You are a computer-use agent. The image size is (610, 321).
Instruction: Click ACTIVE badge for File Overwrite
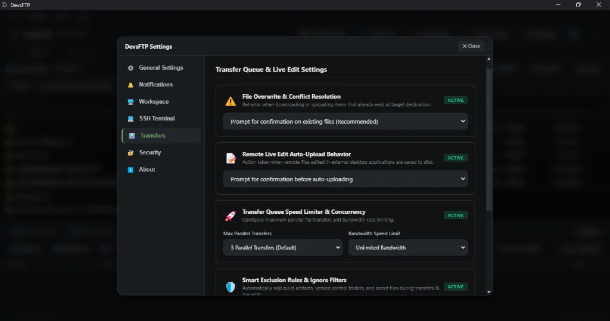tap(455, 101)
